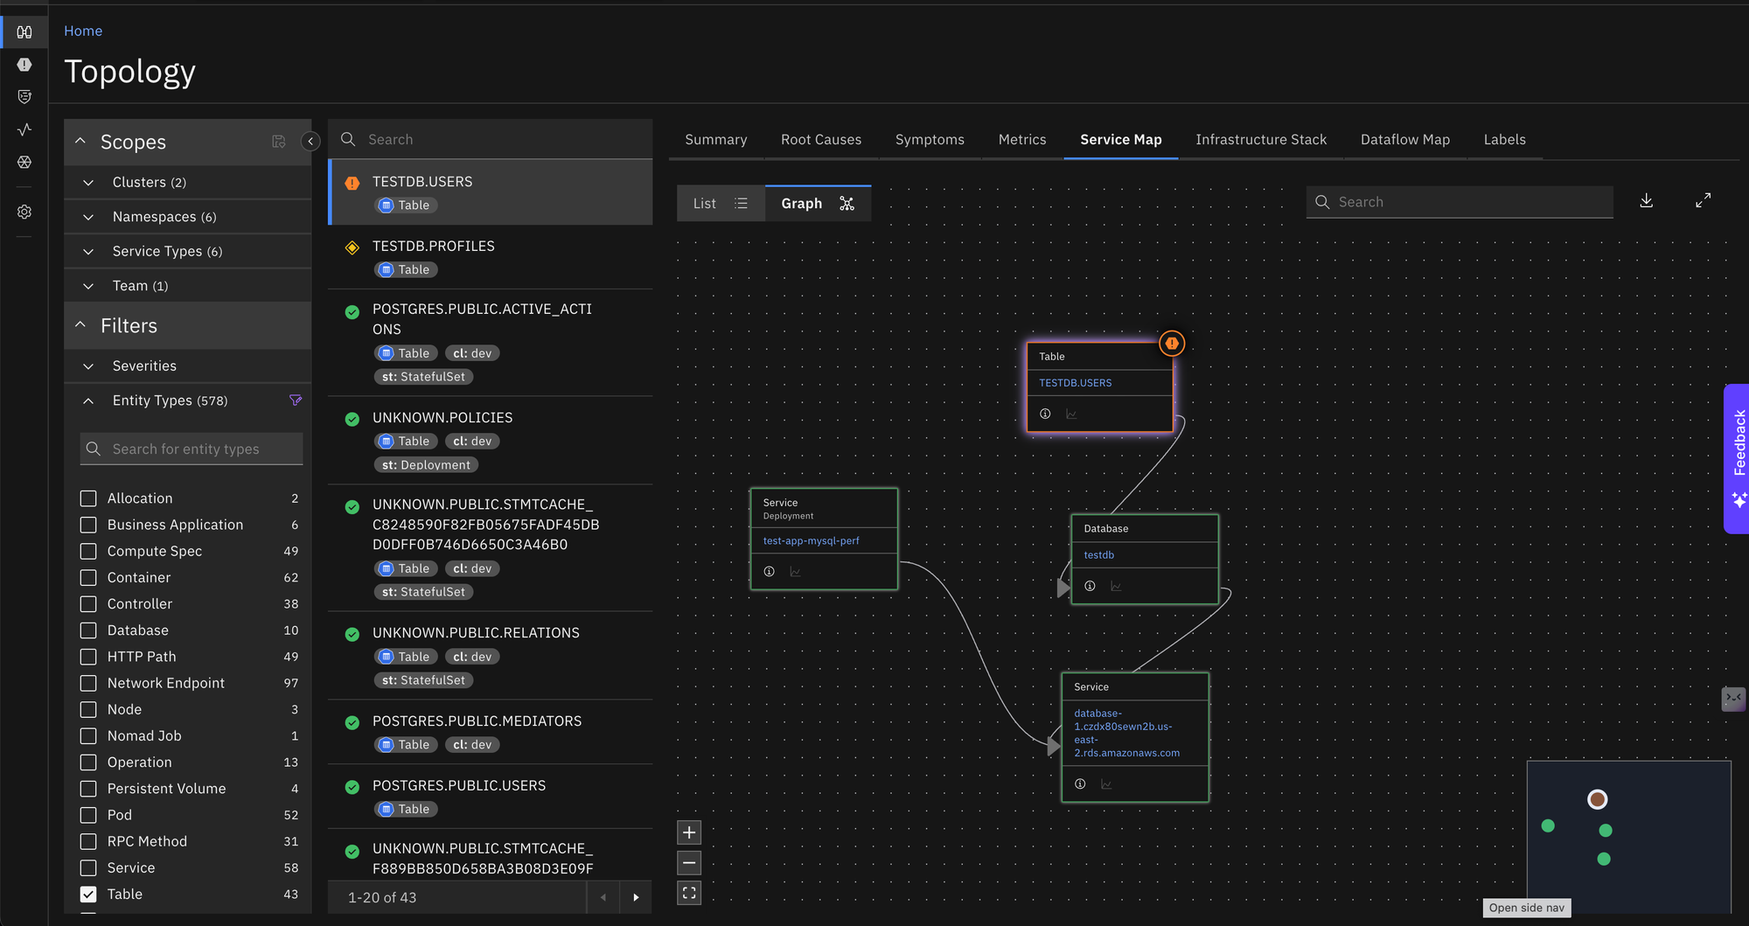Check the Pod entity type
Screen dimensions: 1749x926
tap(88, 815)
